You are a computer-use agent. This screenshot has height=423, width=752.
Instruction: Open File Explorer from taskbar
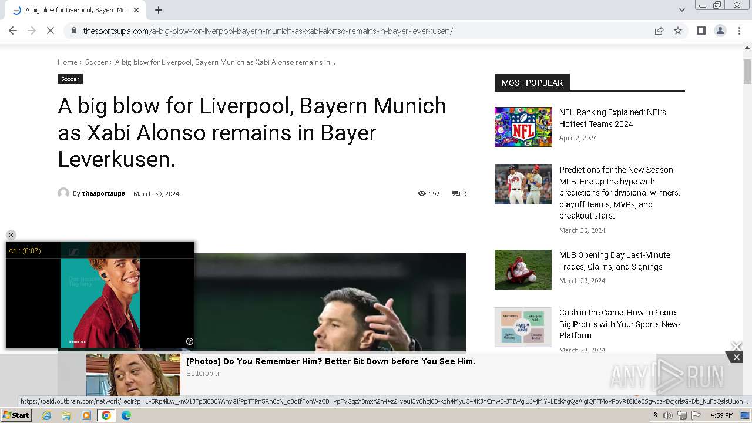[x=66, y=415]
